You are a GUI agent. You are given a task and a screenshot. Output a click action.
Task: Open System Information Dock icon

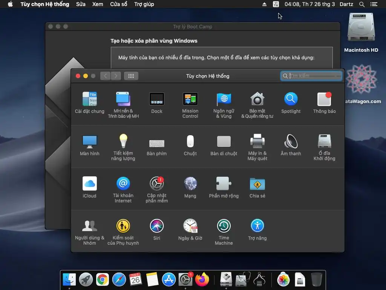point(259,280)
